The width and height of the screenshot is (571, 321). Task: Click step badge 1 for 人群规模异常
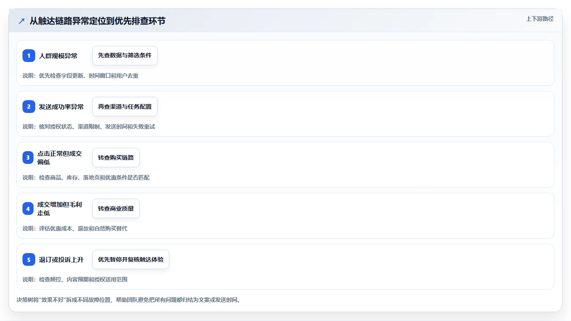tap(29, 56)
